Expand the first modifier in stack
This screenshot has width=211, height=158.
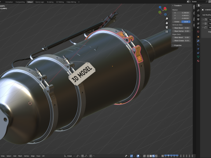(x=203, y=20)
